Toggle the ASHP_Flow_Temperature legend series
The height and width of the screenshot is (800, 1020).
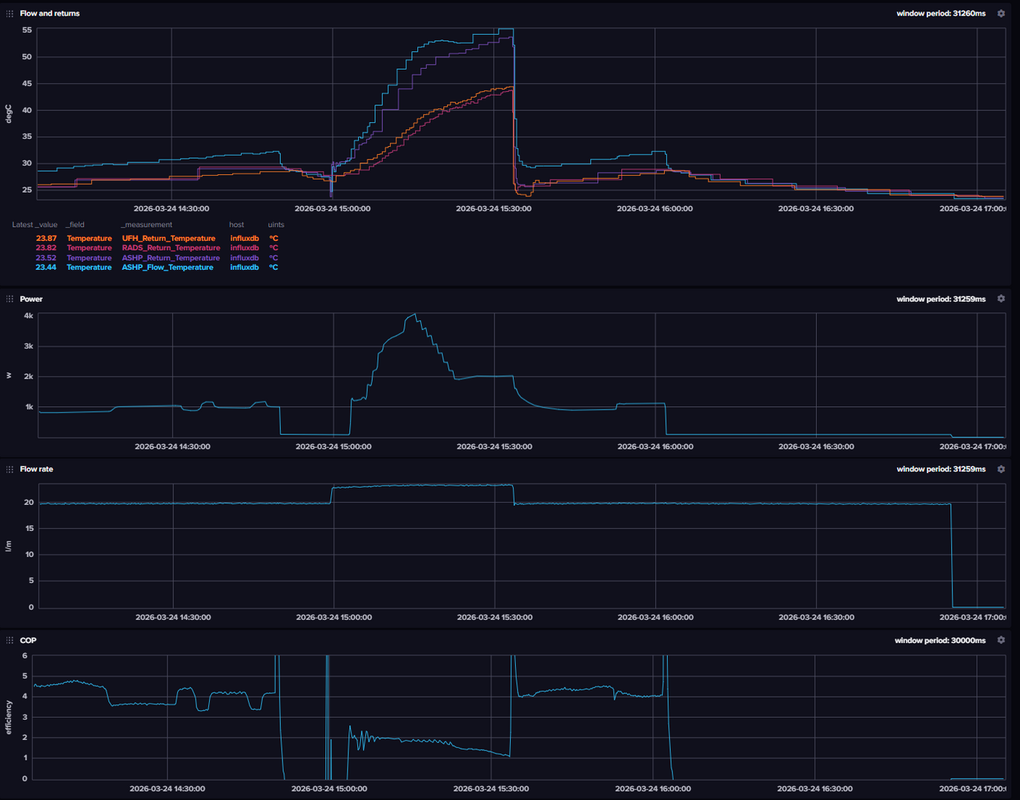click(168, 268)
